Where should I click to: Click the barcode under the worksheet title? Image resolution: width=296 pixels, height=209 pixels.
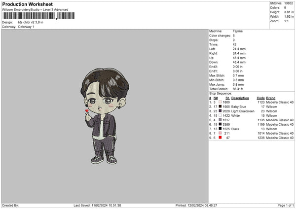tap(38, 16)
